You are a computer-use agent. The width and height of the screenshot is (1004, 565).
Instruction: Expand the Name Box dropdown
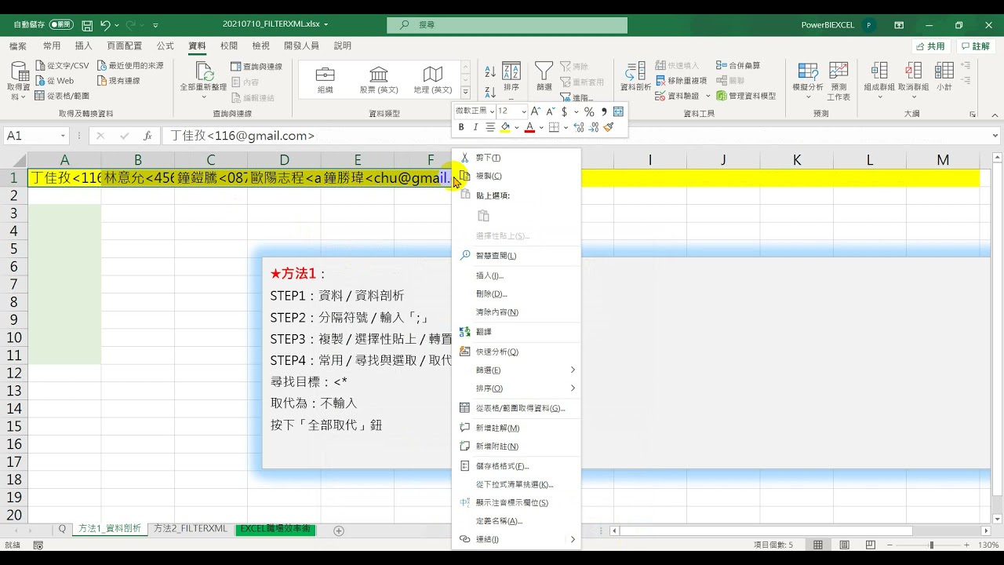pos(63,136)
